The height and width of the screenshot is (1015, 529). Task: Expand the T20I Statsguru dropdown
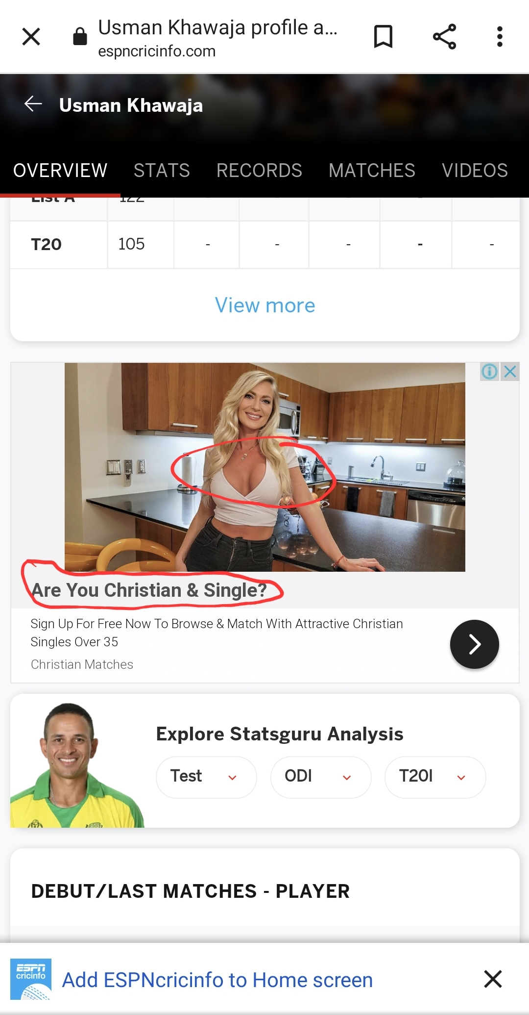point(435,777)
